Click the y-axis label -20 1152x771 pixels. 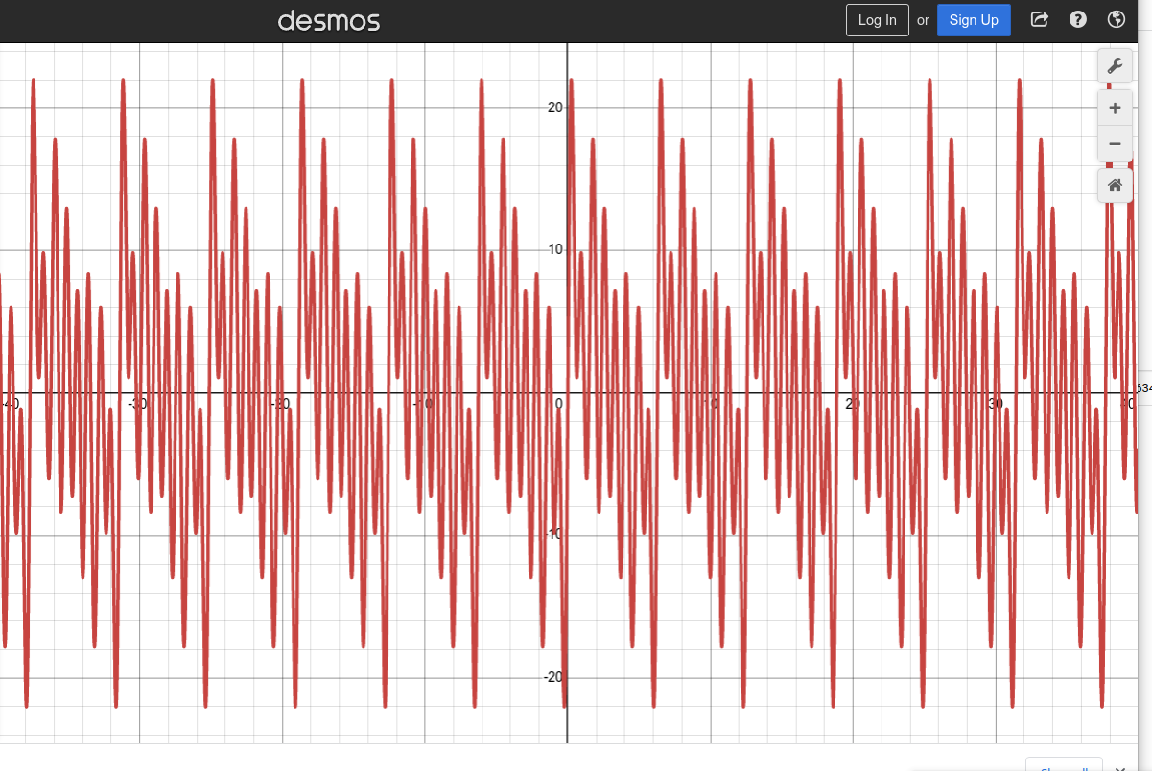[x=552, y=677]
